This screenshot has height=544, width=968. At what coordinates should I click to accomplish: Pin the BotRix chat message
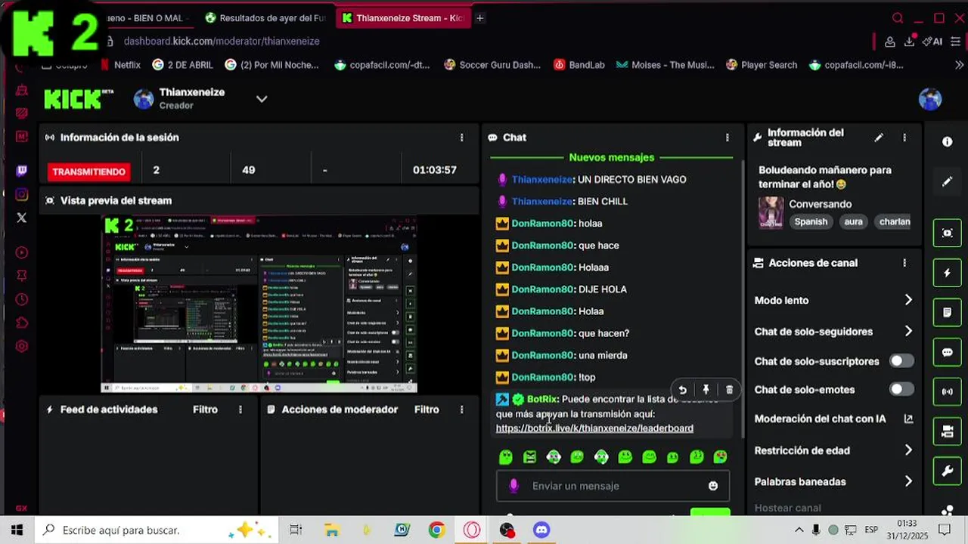tap(706, 390)
